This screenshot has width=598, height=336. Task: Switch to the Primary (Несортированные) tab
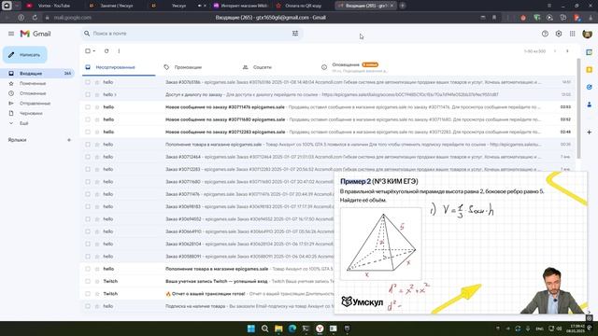click(x=119, y=67)
